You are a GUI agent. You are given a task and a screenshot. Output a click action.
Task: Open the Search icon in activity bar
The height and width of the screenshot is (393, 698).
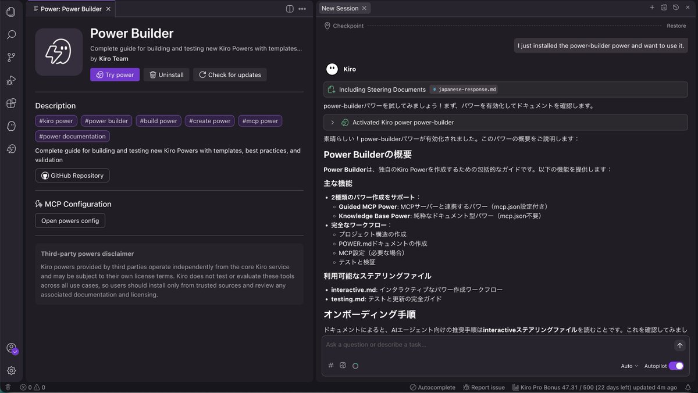point(11,35)
